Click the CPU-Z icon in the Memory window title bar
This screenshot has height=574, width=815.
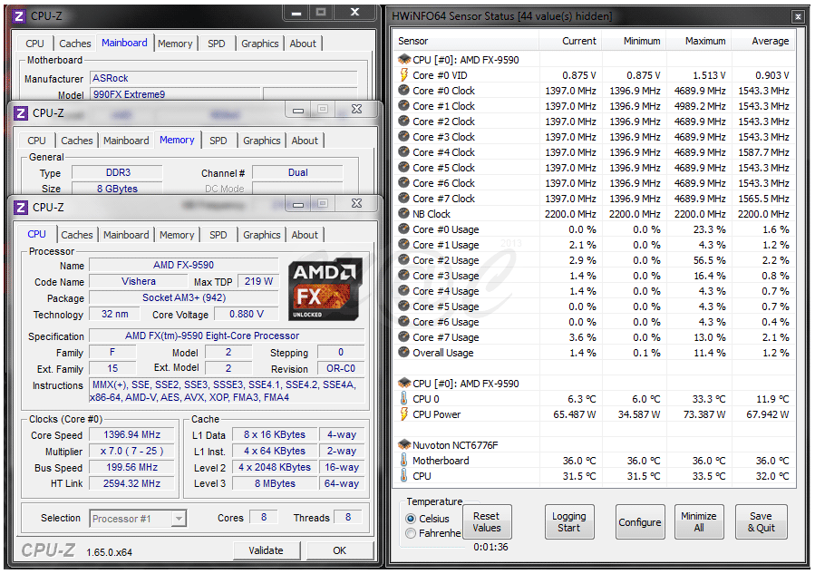pos(21,112)
